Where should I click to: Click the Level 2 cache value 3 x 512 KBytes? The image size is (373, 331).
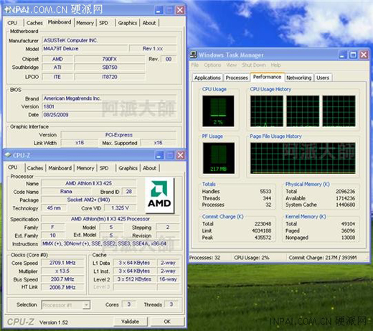pos(134,279)
